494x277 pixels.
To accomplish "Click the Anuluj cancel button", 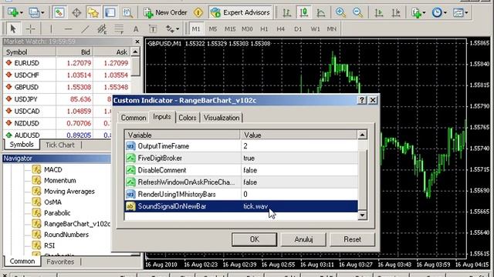I will [303, 239].
